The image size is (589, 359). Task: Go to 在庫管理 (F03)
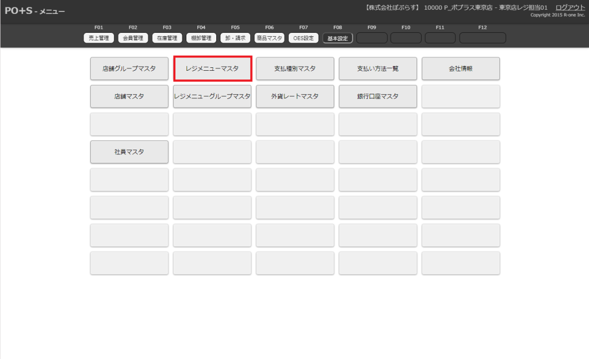167,38
